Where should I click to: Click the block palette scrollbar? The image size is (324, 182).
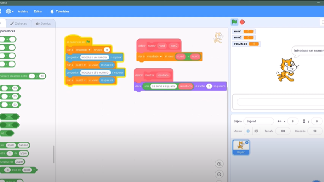(x=54, y=154)
